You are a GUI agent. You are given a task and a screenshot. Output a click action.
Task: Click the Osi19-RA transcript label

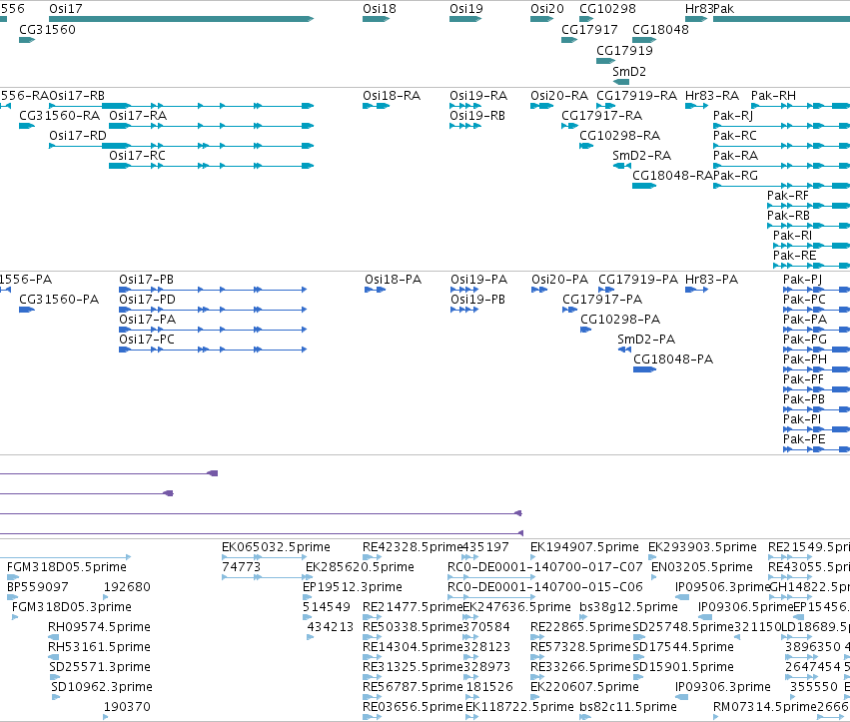point(478,96)
